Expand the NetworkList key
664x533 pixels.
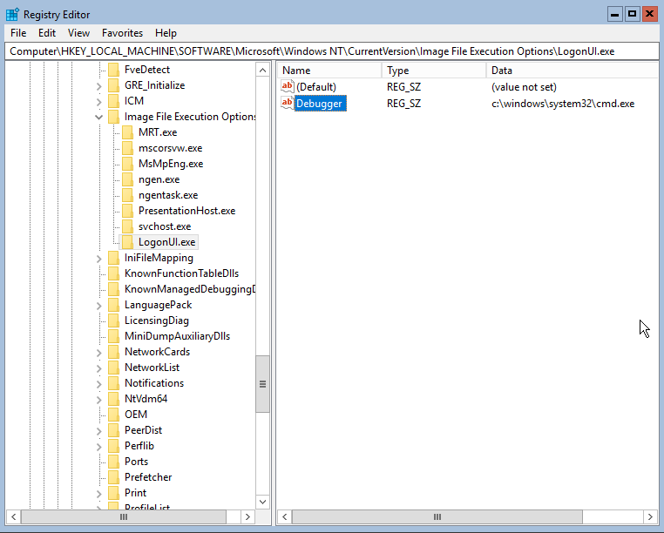pos(99,368)
